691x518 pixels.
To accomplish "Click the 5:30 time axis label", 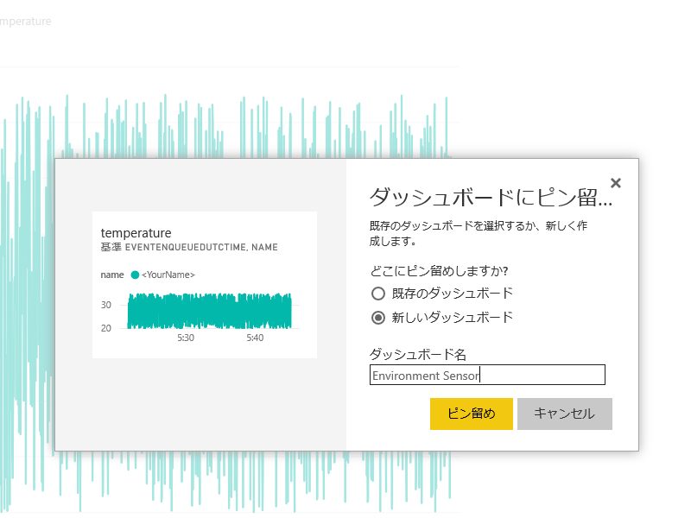I will [186, 338].
